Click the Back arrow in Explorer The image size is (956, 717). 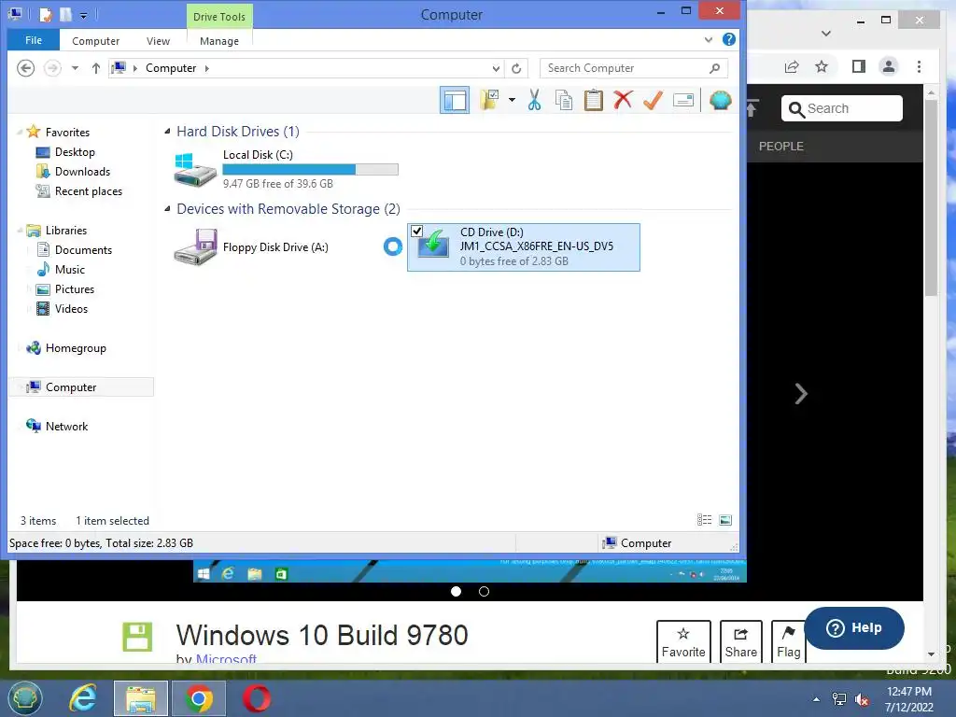[25, 67]
